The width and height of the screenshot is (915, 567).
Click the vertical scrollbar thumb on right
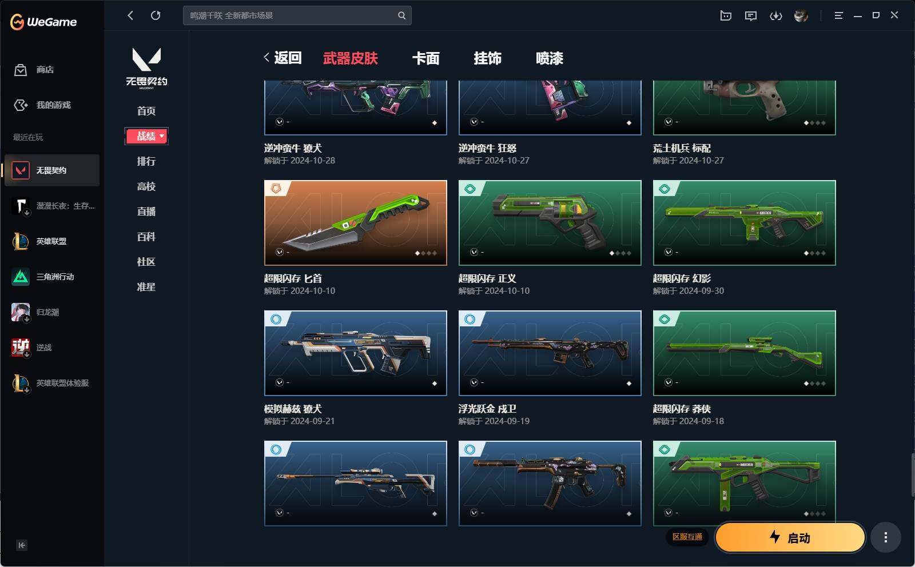click(912, 474)
